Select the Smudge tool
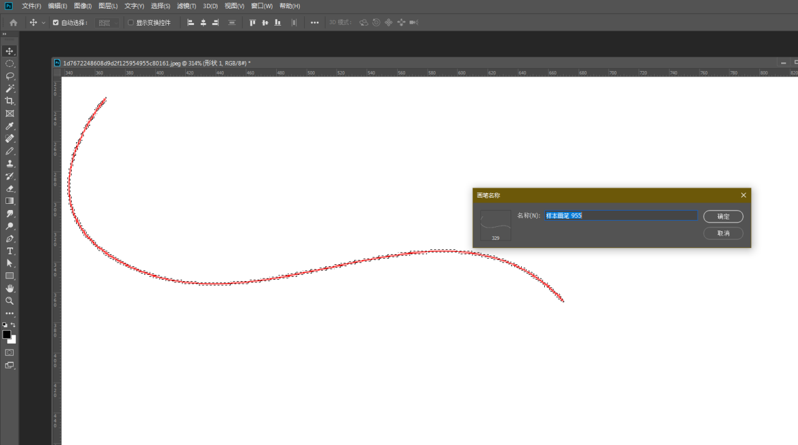This screenshot has width=798, height=445. point(9,213)
